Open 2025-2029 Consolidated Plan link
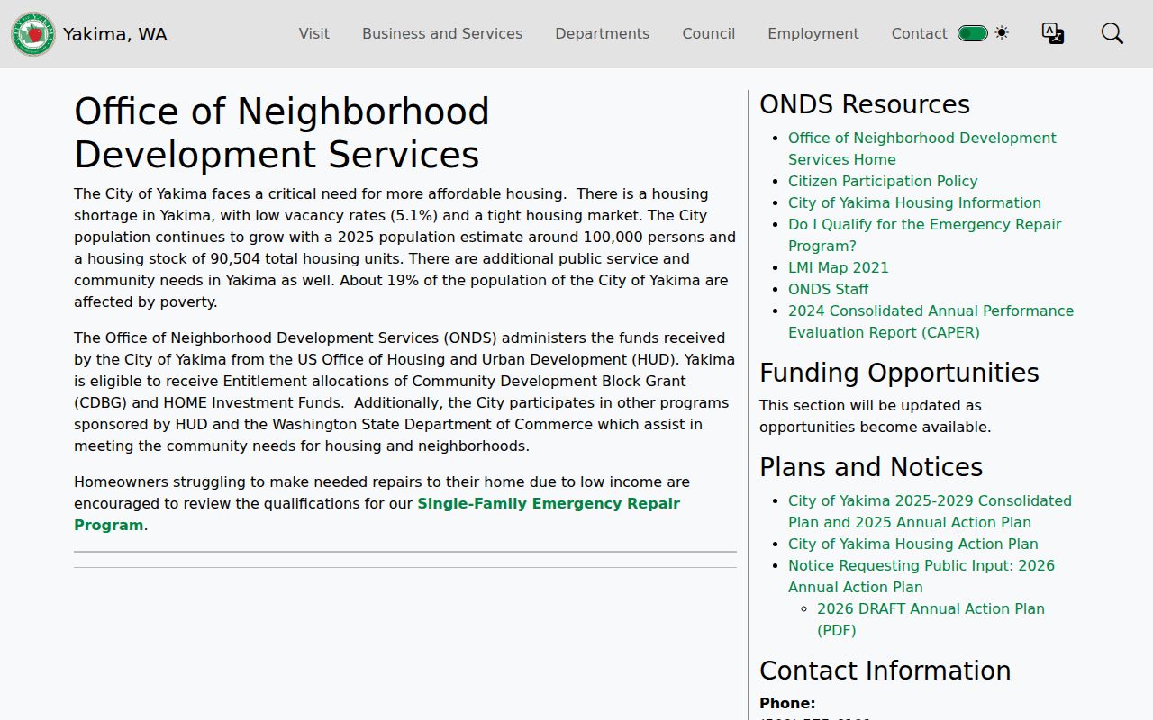 pyautogui.click(x=930, y=511)
